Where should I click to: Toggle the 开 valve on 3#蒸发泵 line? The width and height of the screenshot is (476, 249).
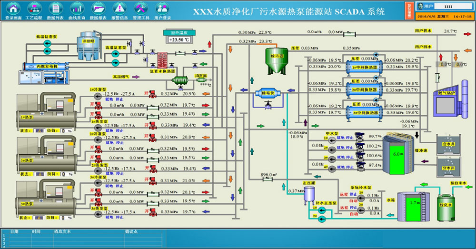[x=153, y=212]
